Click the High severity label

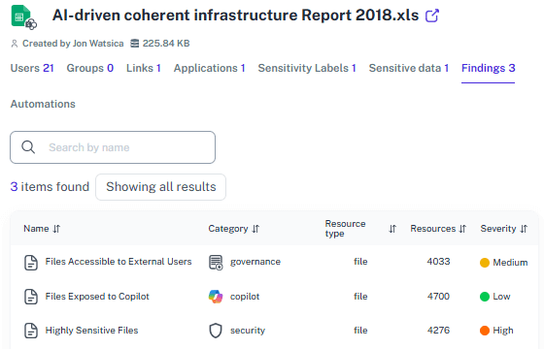[x=503, y=331]
